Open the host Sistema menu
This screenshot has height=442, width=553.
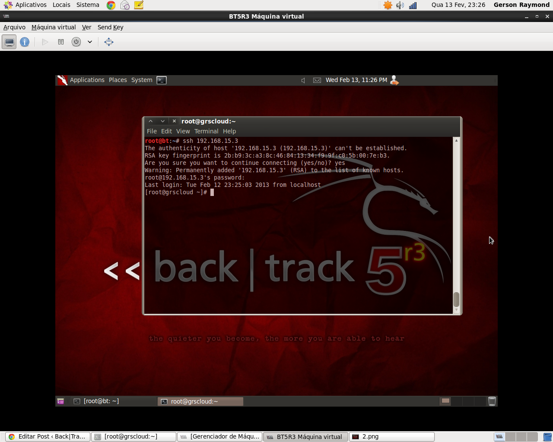88,5
